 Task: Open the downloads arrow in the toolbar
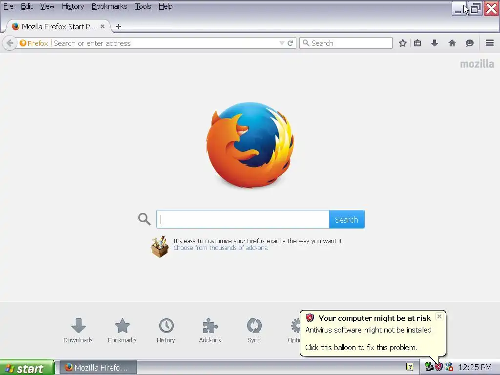click(x=434, y=43)
